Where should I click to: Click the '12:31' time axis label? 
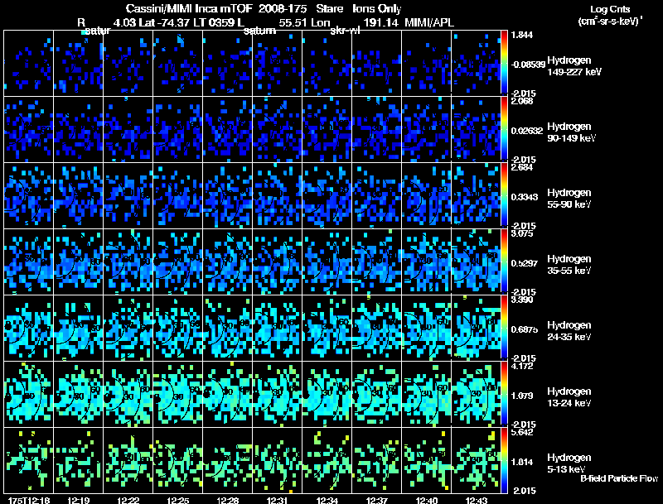[x=278, y=500]
